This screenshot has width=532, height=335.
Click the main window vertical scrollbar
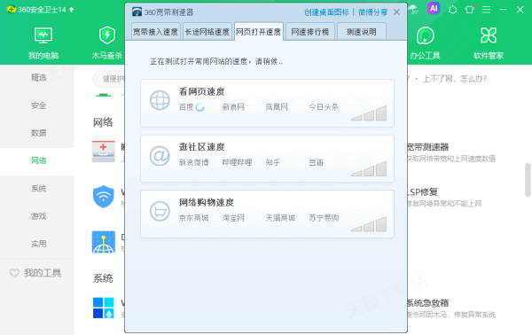[528, 180]
